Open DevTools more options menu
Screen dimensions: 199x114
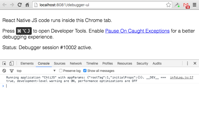[x=187, y=63]
